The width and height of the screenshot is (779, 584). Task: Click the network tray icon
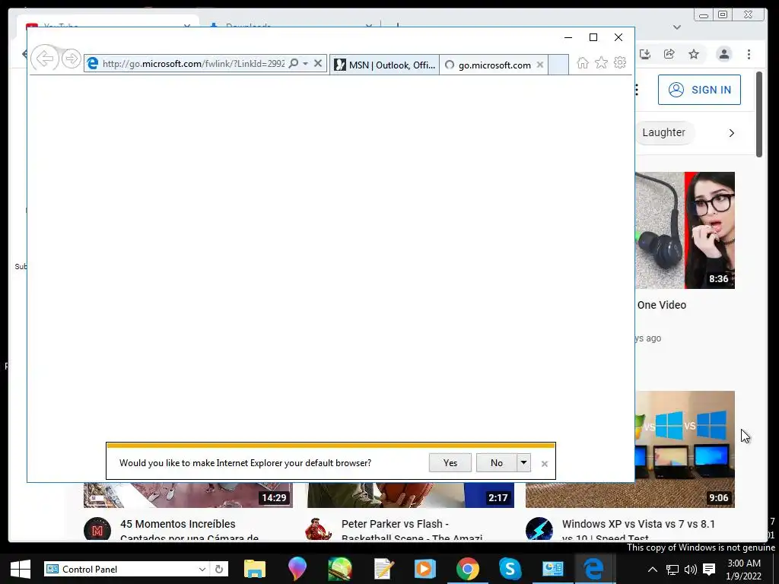tap(672, 570)
